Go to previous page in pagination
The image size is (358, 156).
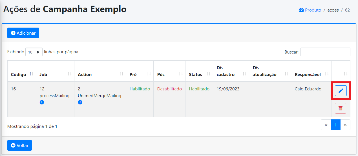(326, 125)
